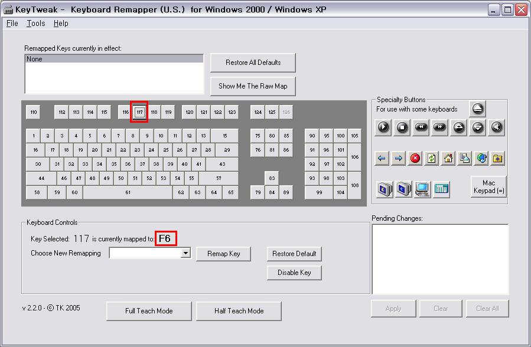Click the Stop media specialty button
Image resolution: width=531 pixels, height=347 pixels.
click(x=402, y=127)
